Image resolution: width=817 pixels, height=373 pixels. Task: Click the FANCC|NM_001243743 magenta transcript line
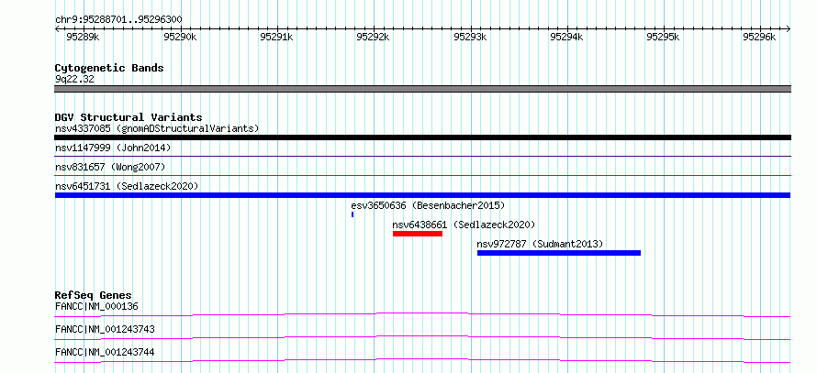click(x=422, y=337)
